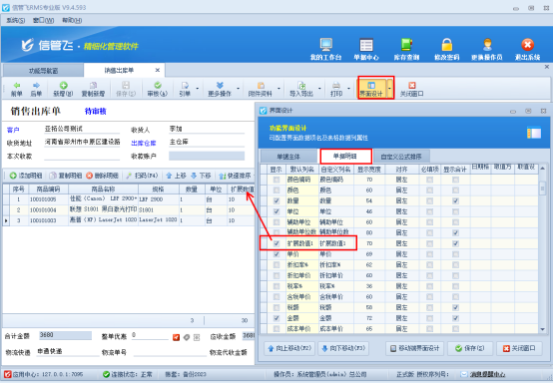Toggle 显示合计 checkbox for 金额 row
This screenshot has height=383, width=553.
(x=455, y=318)
